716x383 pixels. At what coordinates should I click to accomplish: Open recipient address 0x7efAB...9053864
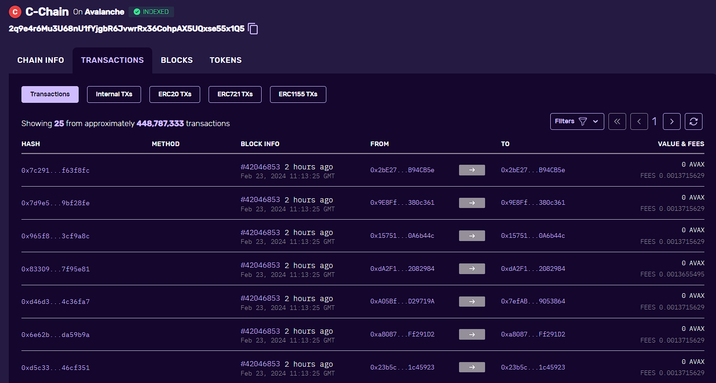tap(533, 302)
